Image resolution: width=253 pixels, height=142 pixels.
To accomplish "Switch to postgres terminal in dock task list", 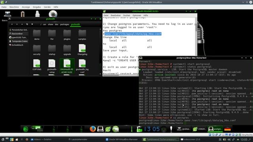I will coord(215,129).
